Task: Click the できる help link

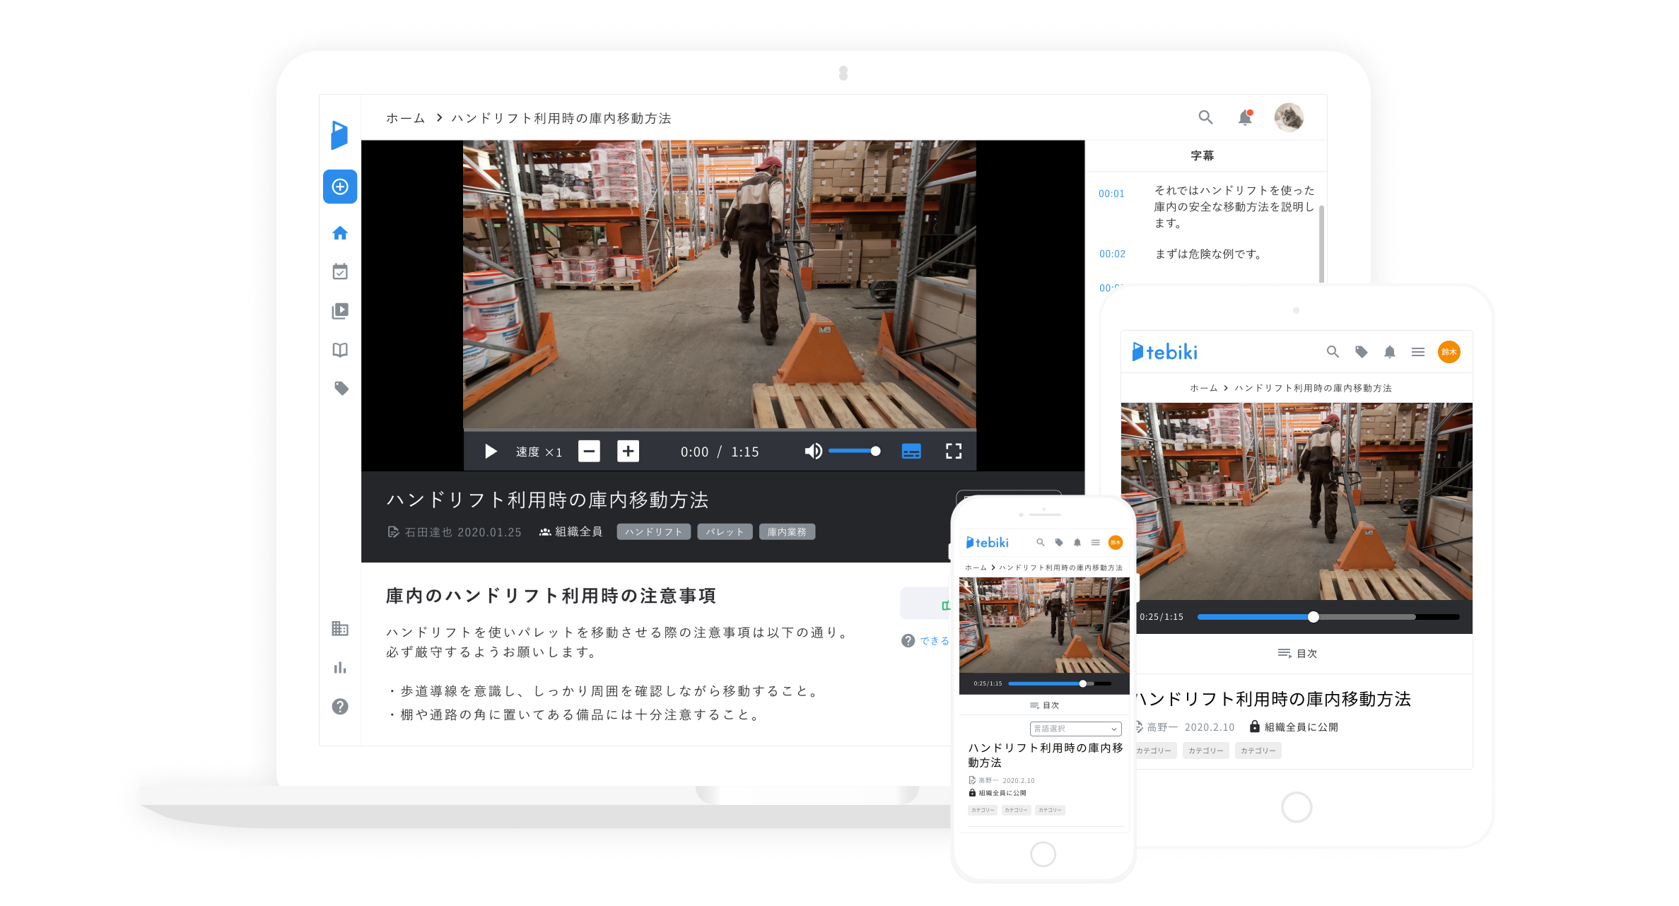Action: [x=934, y=640]
